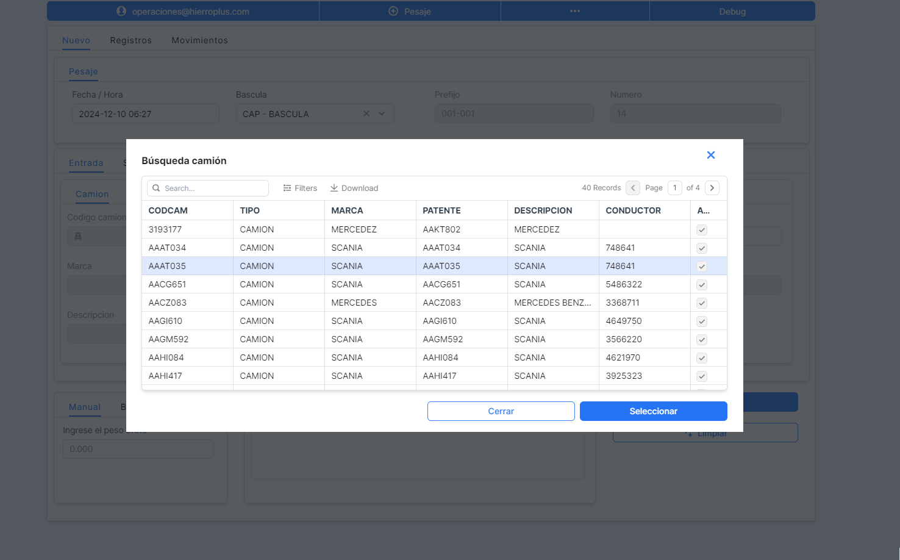Toggle checkbox for row AAHI084
This screenshot has height=560, width=900.
702,358
